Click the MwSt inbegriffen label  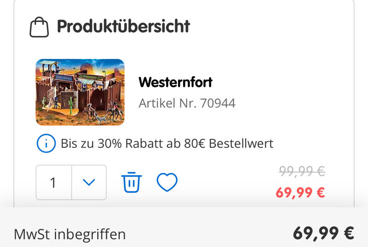(x=70, y=234)
